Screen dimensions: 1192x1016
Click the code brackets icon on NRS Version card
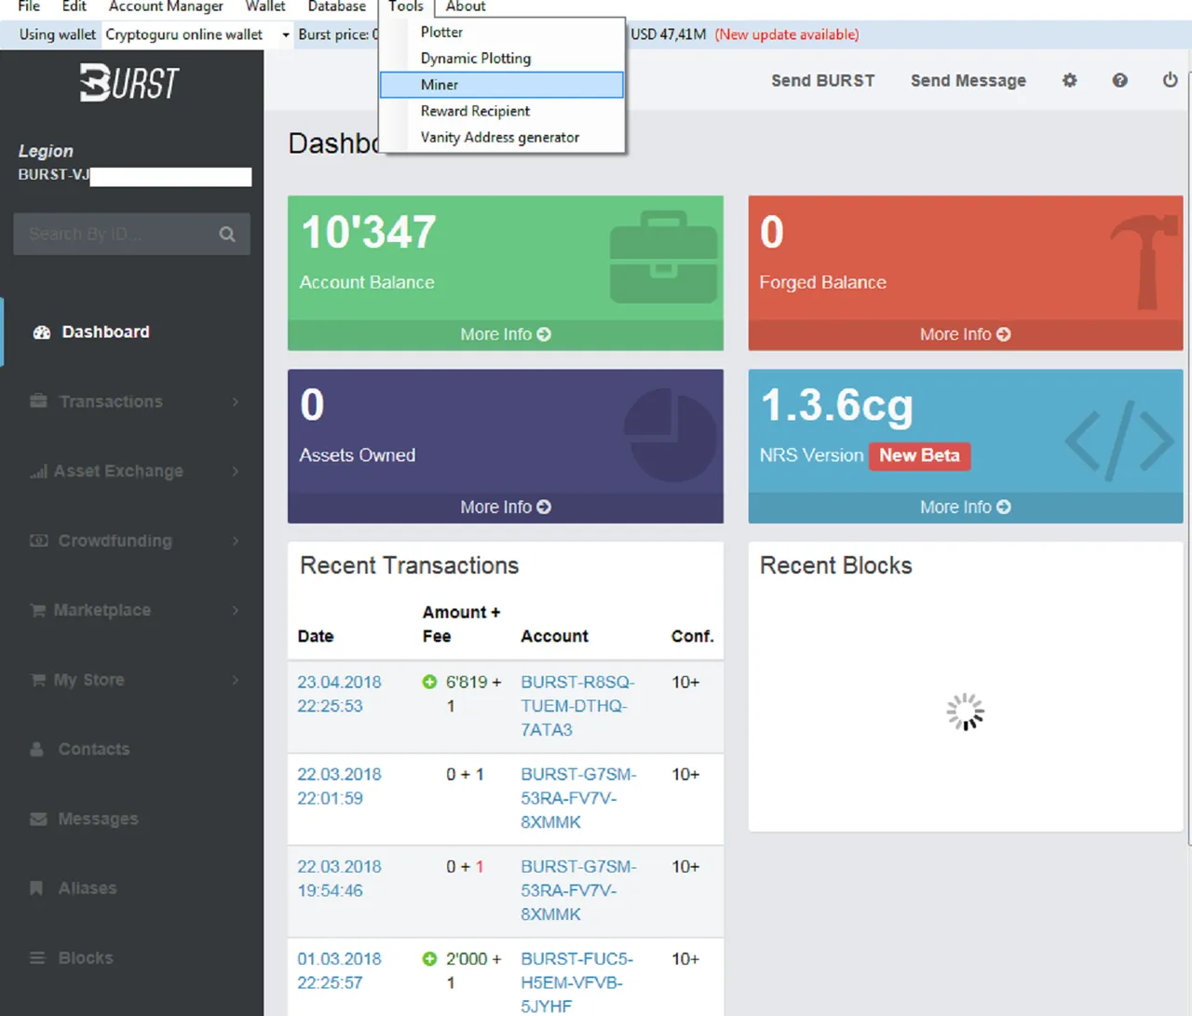tap(1119, 441)
